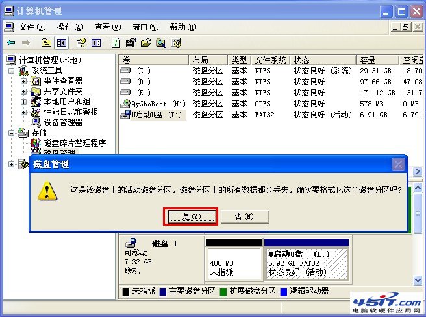Sort by the 布局 column header
The height and width of the screenshot is (317, 426).
click(208, 60)
